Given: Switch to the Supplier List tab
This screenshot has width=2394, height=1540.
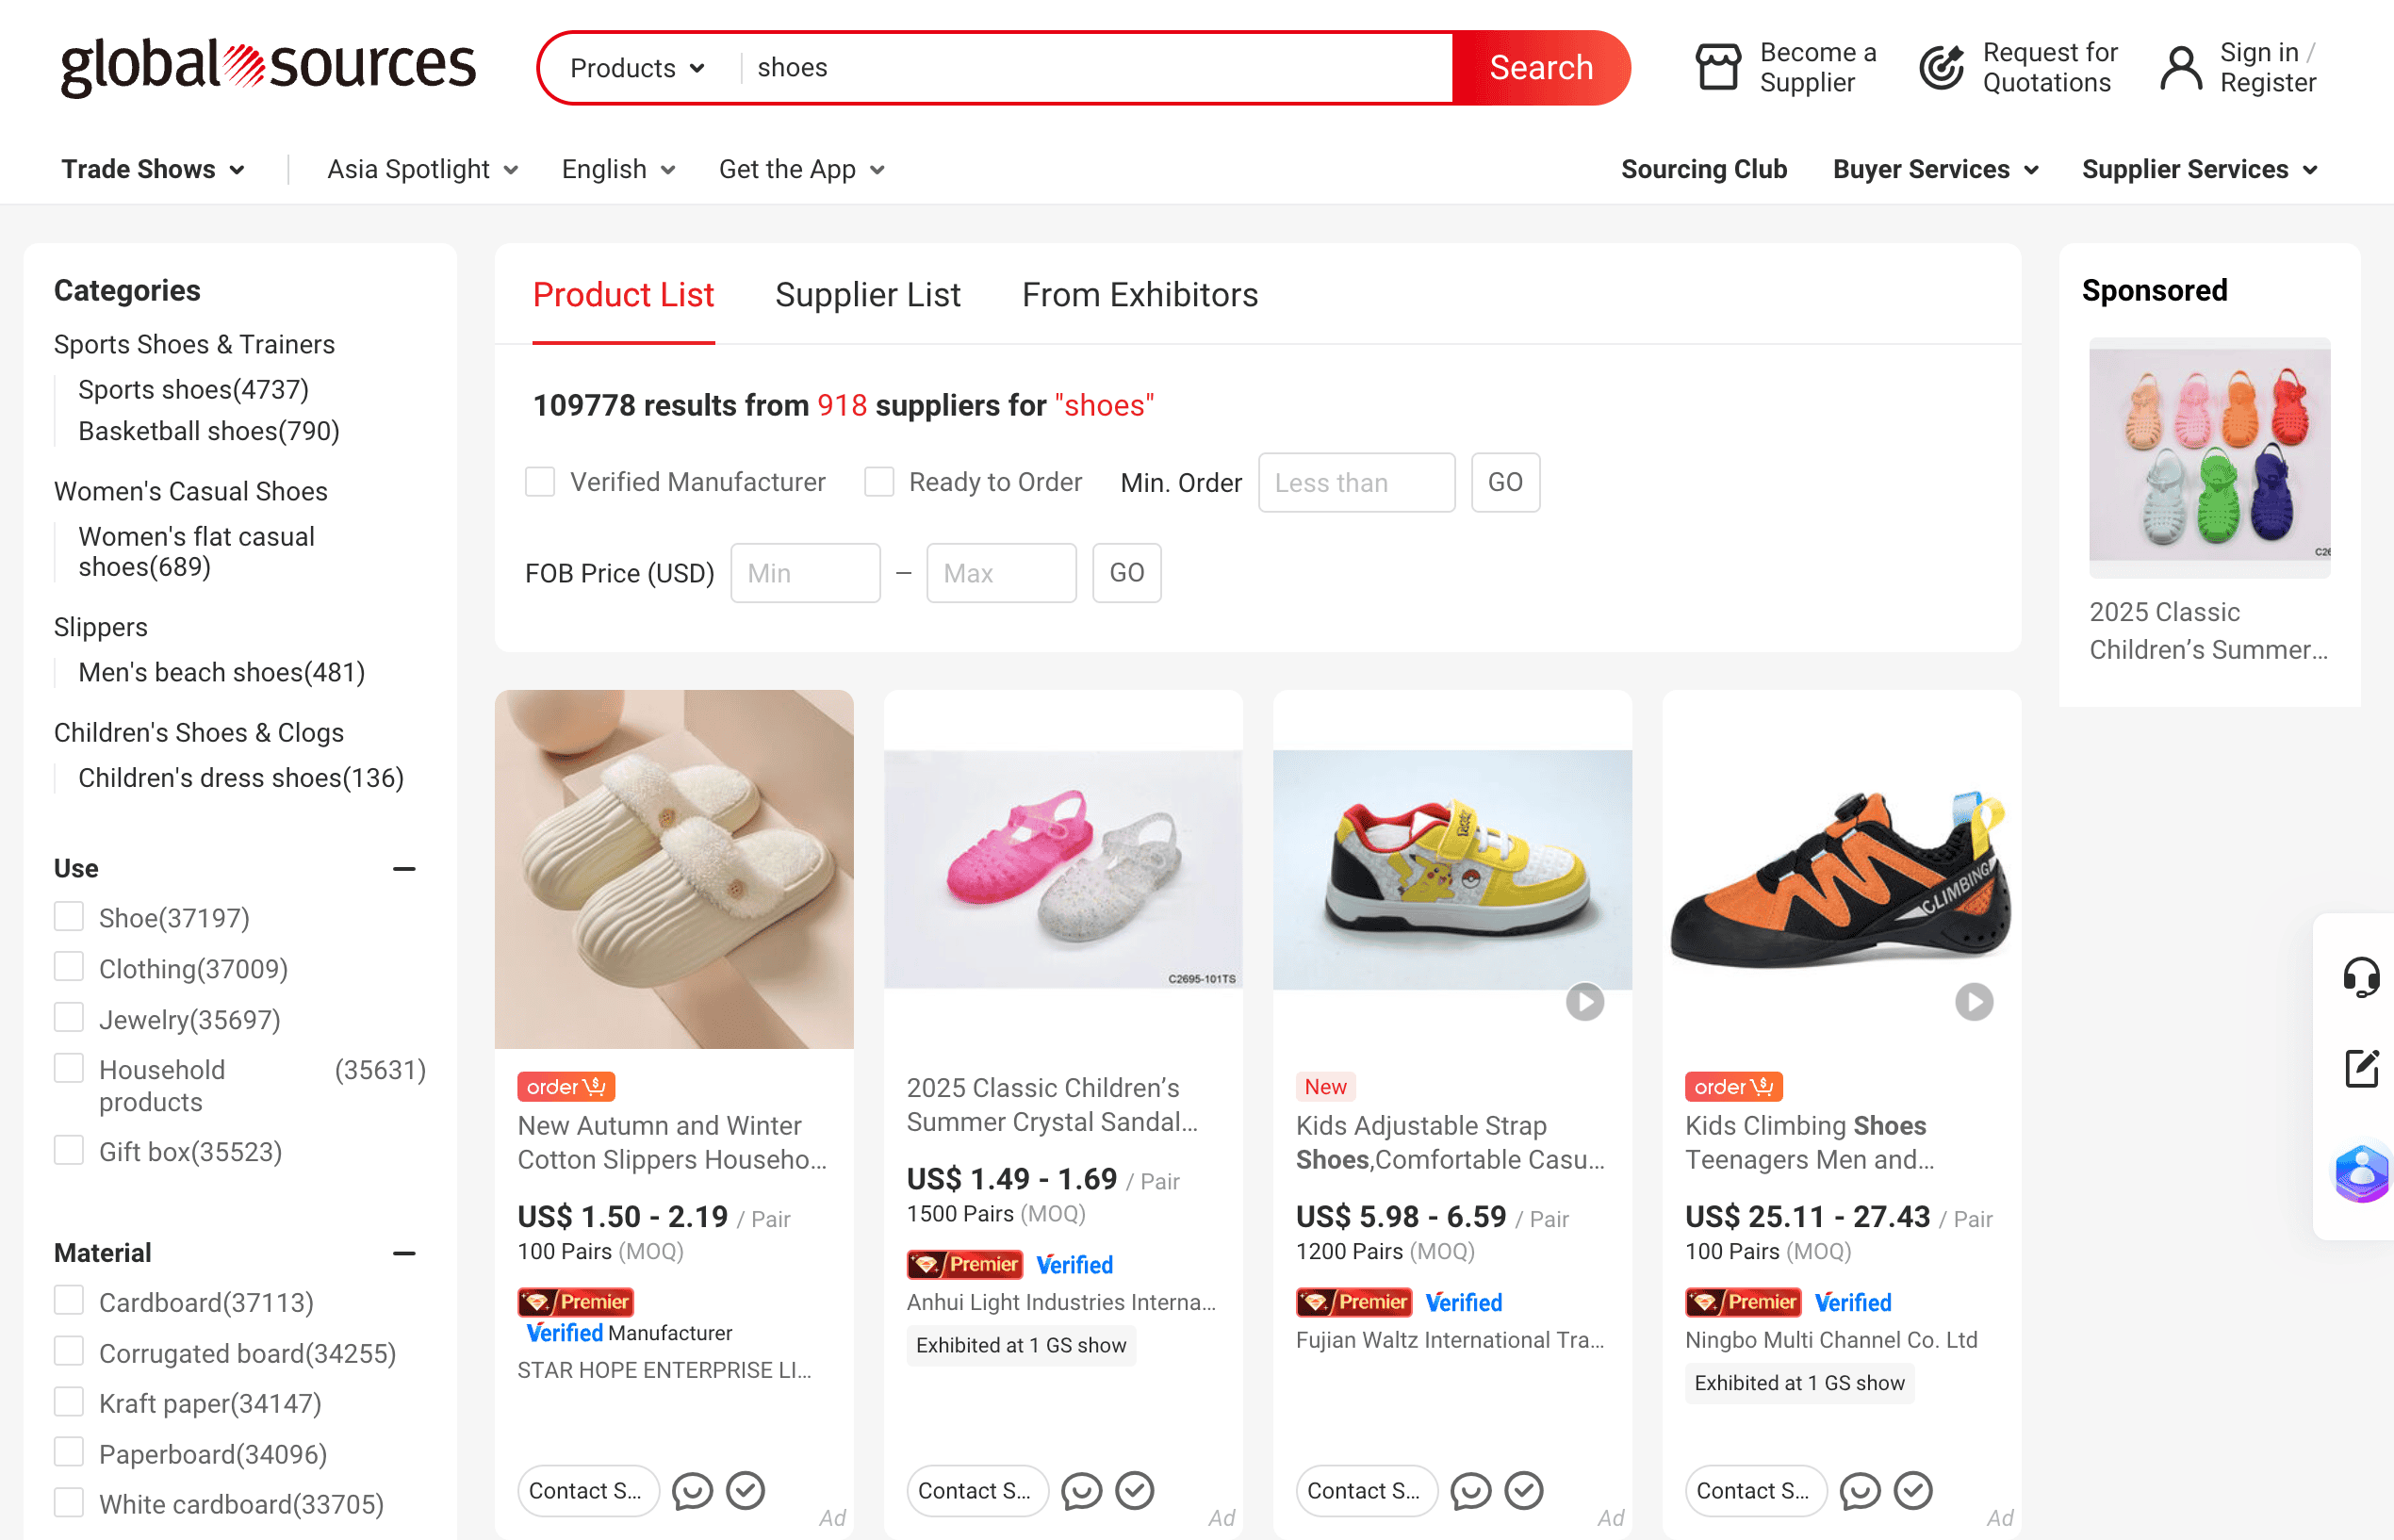Looking at the screenshot, I should pyautogui.click(x=867, y=295).
